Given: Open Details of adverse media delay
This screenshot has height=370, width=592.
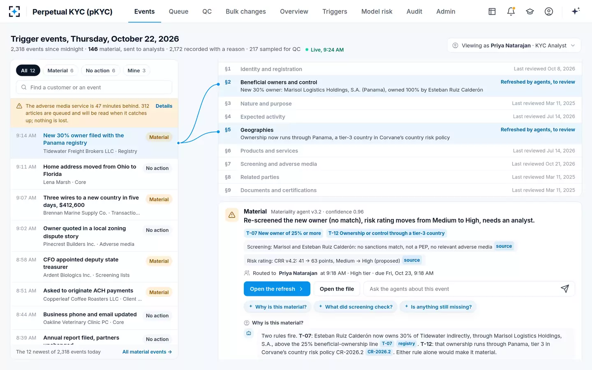Looking at the screenshot, I should [x=164, y=106].
